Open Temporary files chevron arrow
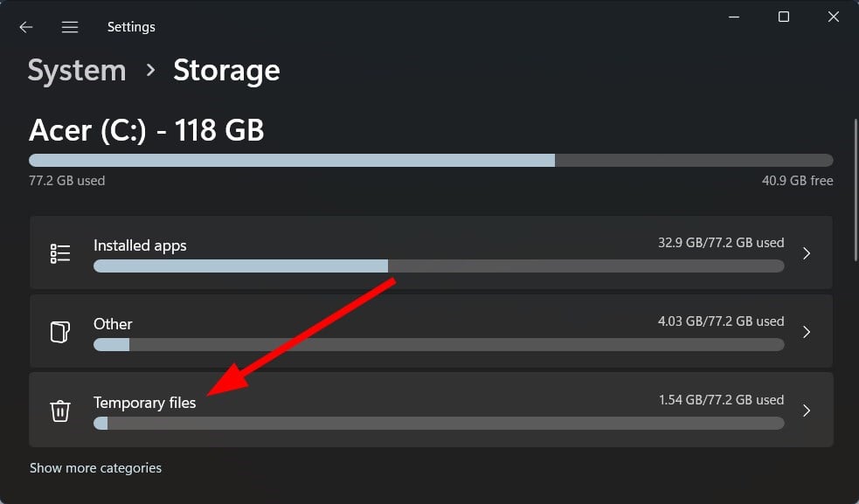The width and height of the screenshot is (859, 504). [x=807, y=411]
